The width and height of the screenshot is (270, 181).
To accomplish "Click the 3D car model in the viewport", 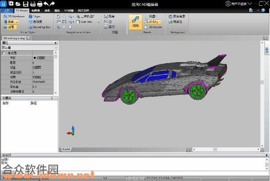I will [x=164, y=79].
